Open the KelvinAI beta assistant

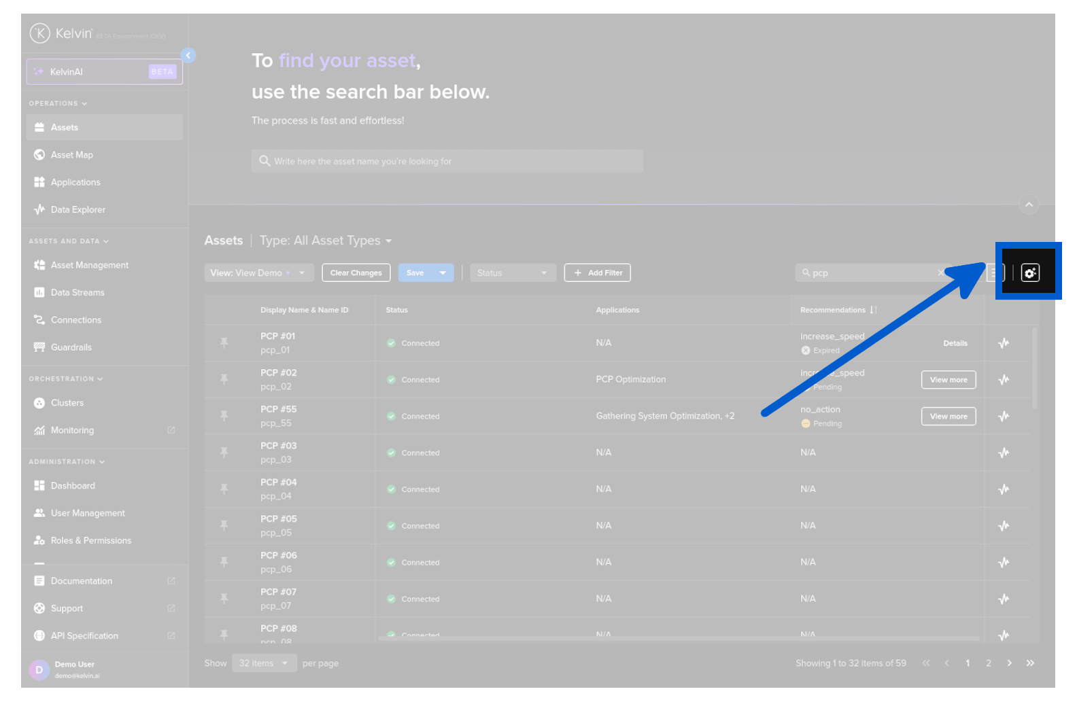tap(105, 72)
